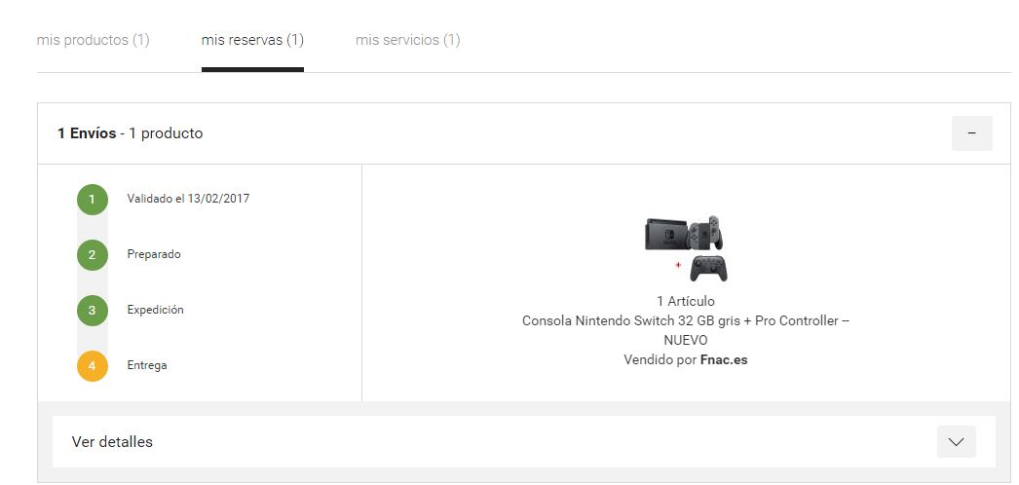Open the Consola Nintendo Switch product title
This screenshot has width=1019, height=485.
click(686, 330)
